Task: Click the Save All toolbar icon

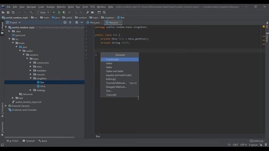Action: (x=8, y=12)
